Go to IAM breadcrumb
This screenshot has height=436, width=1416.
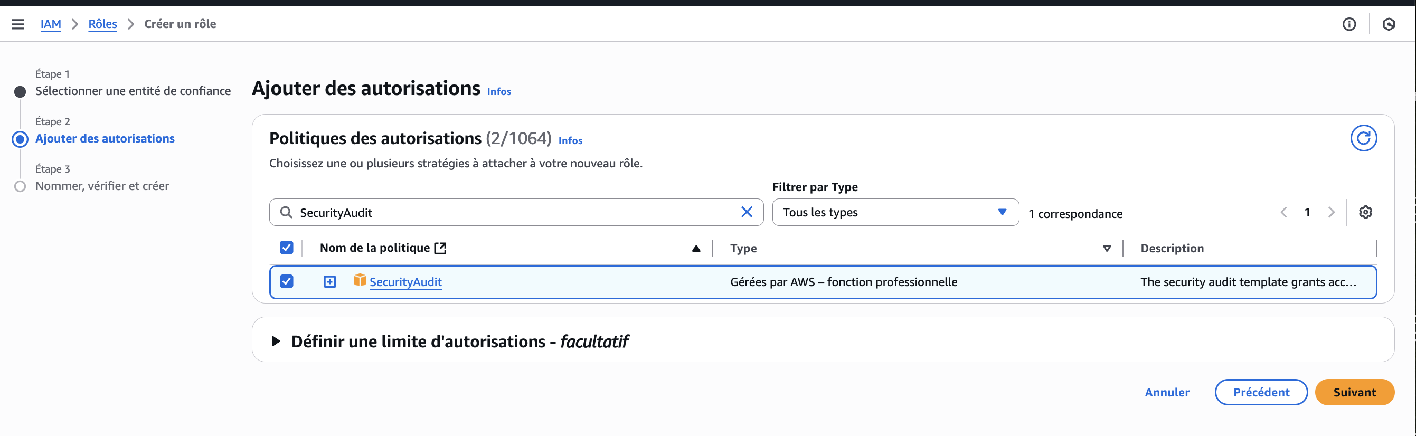tap(51, 24)
